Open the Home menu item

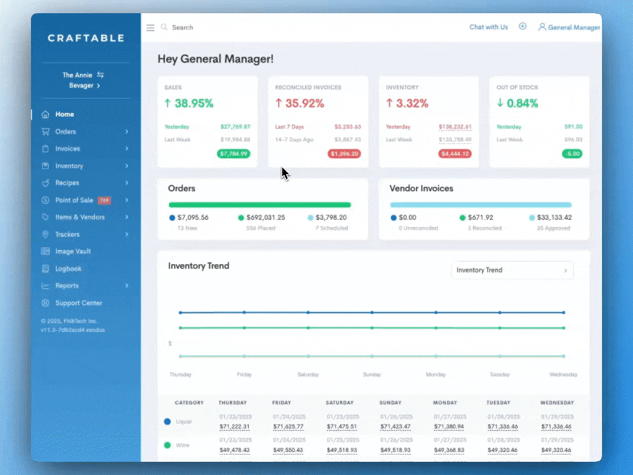[65, 114]
